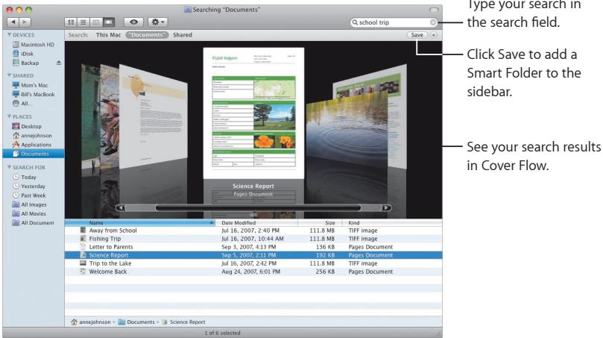603x338 pixels.
Task: Sort results by the Name column
Action: 140,223
